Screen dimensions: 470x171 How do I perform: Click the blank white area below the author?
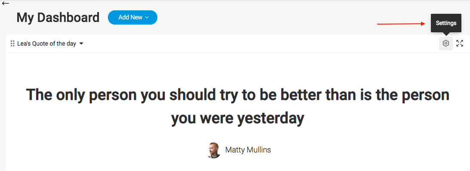238,165
